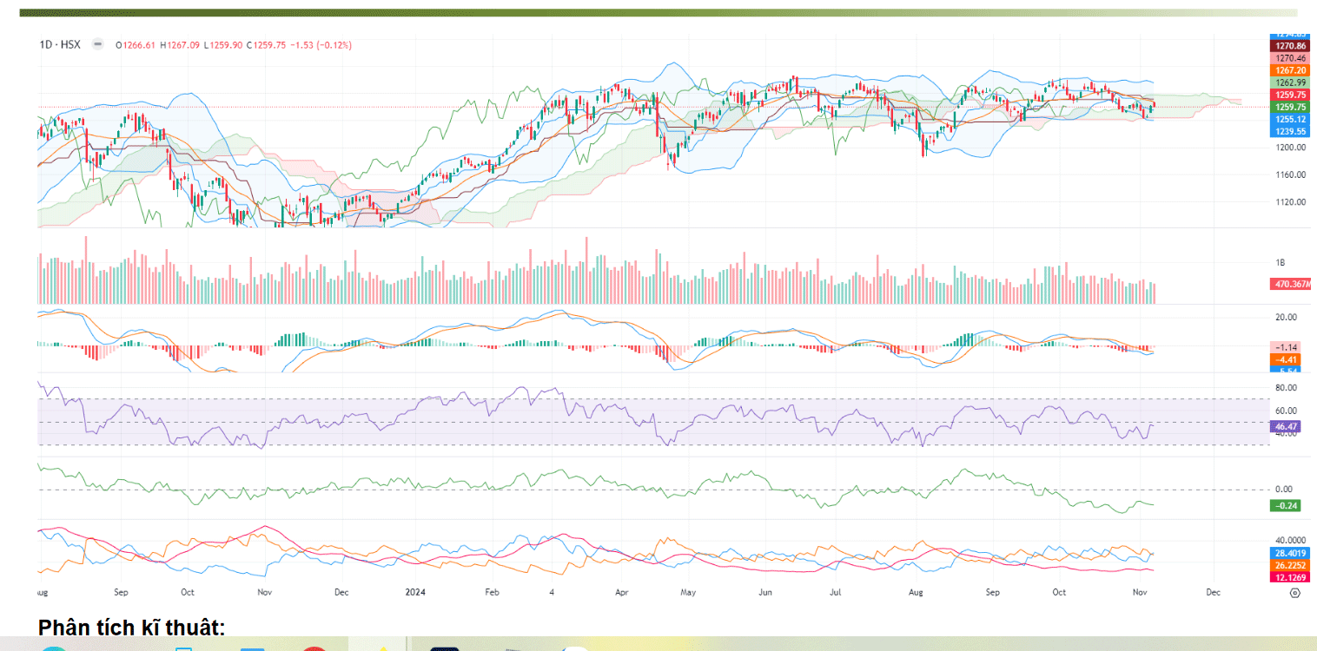Click the orange -4.41 MACD value label
1317x651 pixels.
click(1284, 358)
